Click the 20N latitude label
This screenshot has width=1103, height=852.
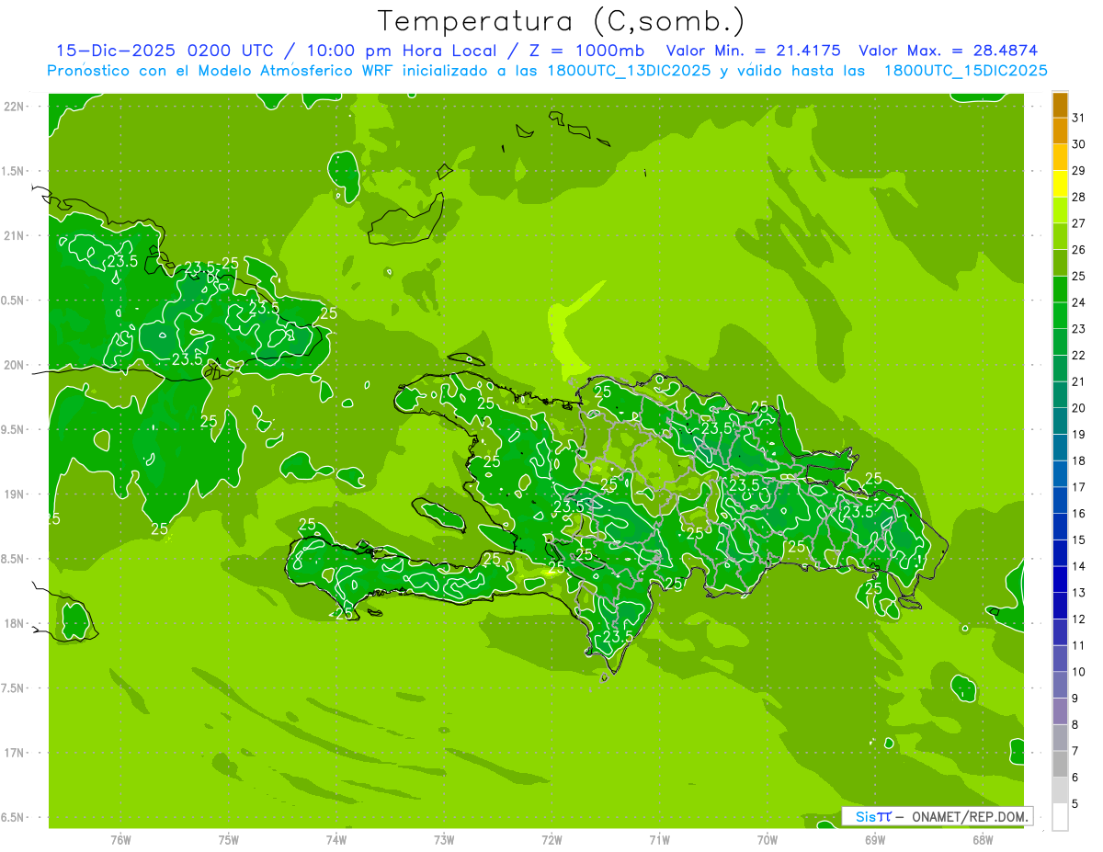(15, 365)
